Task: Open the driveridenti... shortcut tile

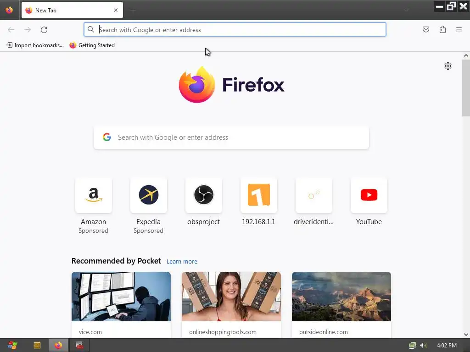Action: click(x=314, y=195)
